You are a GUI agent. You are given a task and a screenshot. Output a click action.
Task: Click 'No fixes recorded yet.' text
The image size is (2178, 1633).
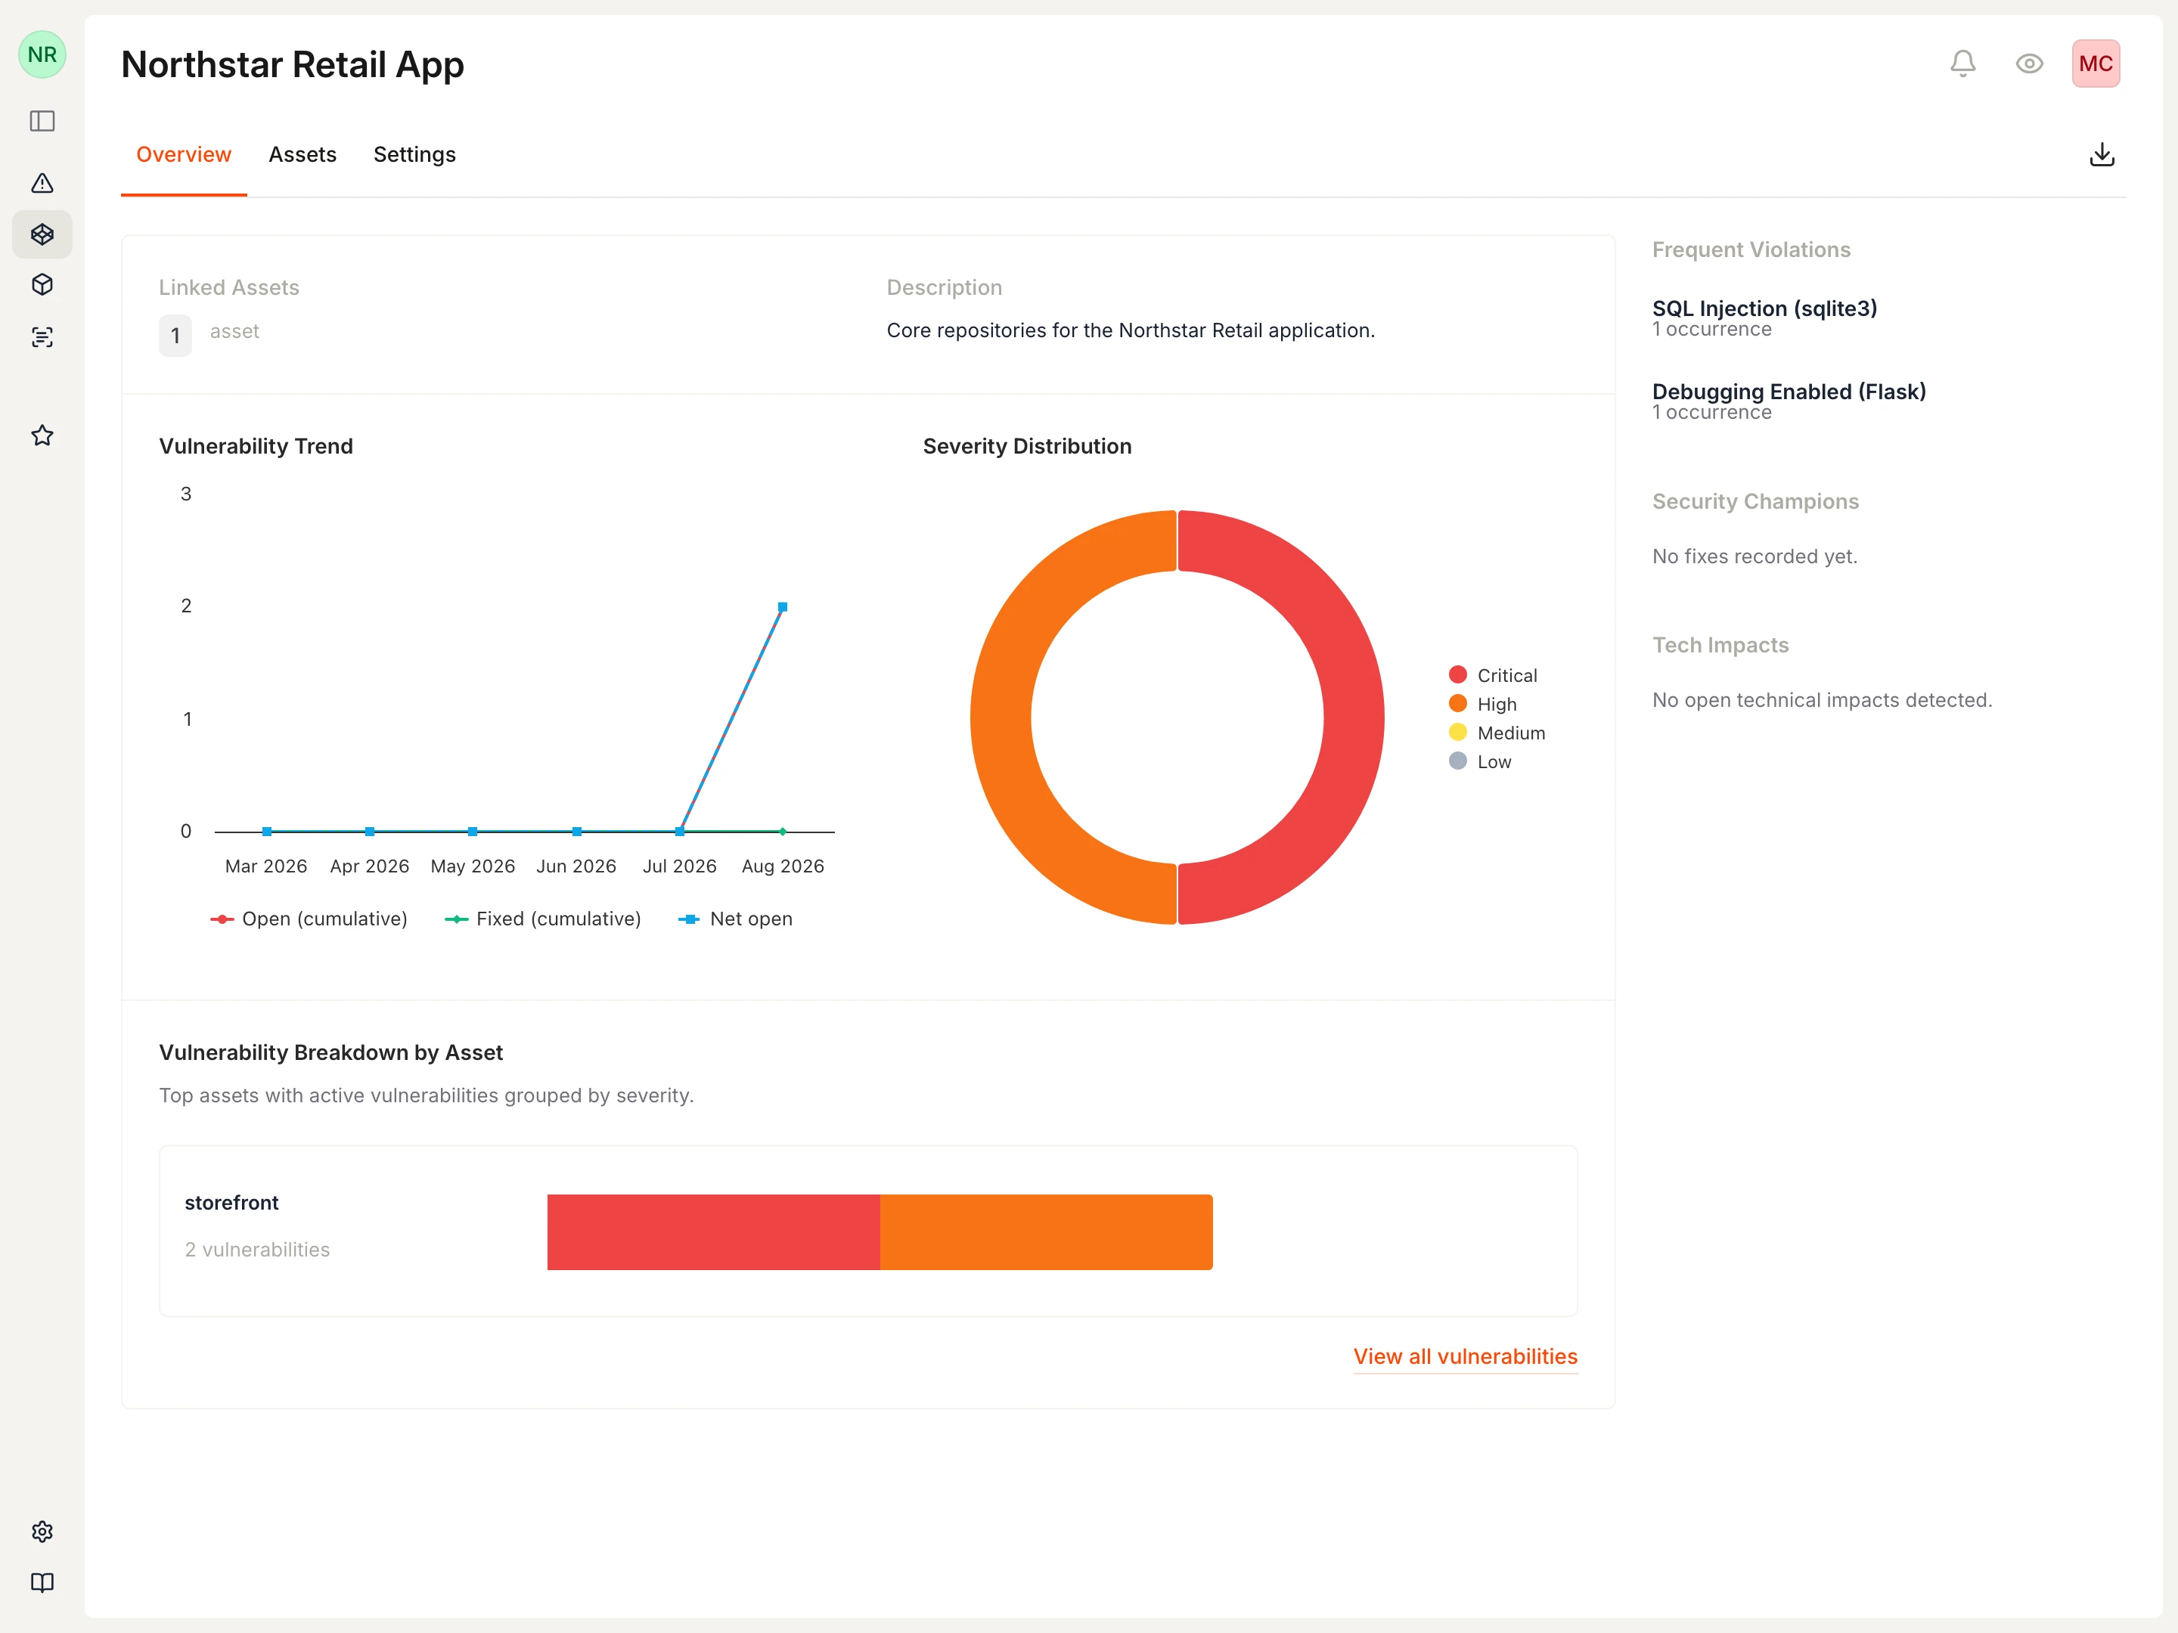1754,556
